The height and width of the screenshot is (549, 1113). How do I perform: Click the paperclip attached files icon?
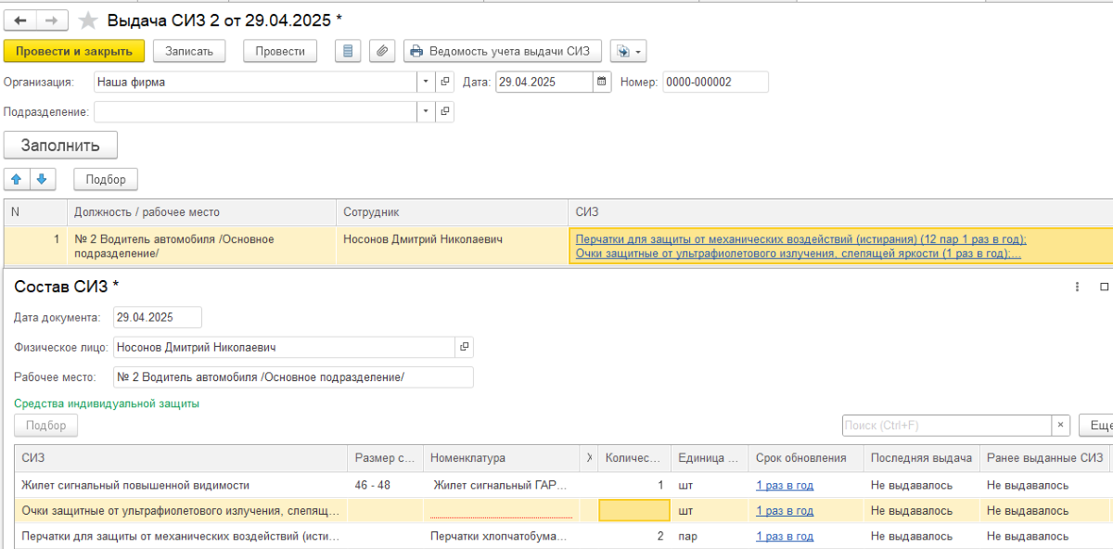coord(381,51)
